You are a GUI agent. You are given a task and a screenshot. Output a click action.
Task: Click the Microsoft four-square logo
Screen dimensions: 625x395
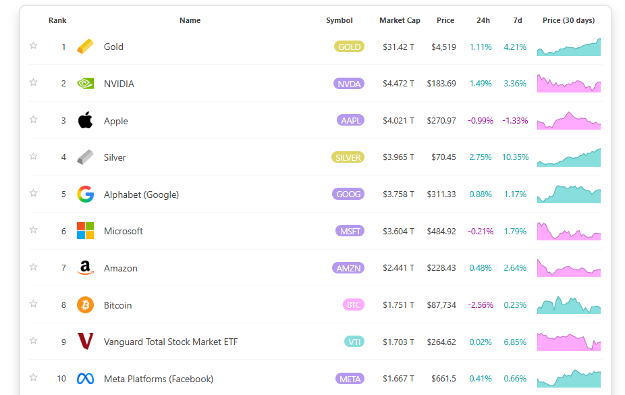[84, 230]
